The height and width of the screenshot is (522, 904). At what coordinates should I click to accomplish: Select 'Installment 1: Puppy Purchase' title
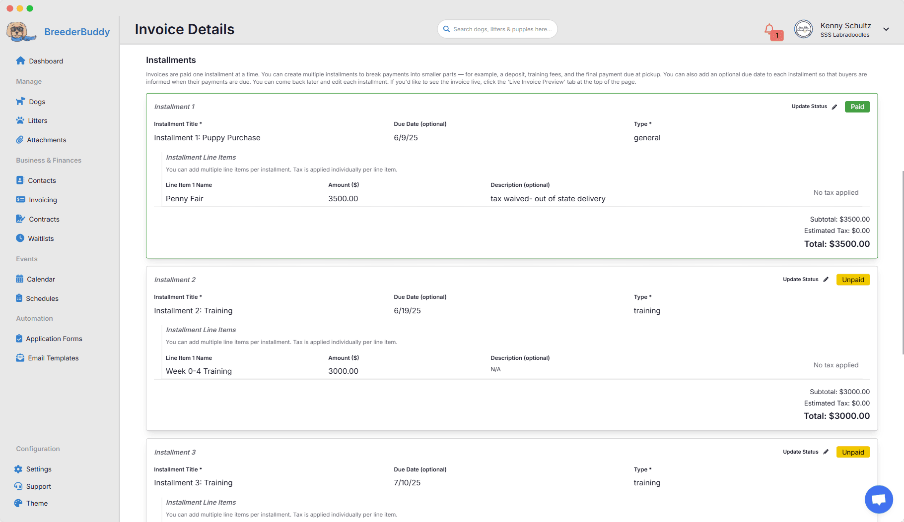coord(207,138)
